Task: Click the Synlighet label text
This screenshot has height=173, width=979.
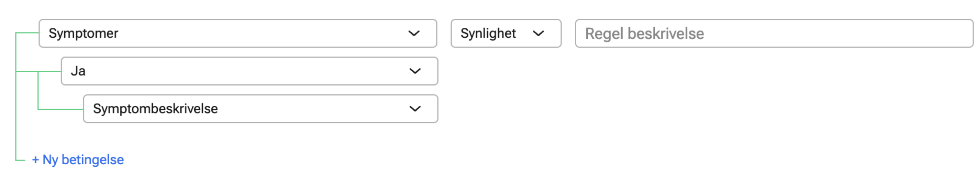Action: tap(488, 34)
